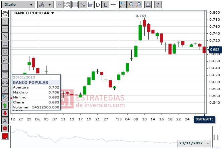Toggle the range navigator chart icon
The image size is (222, 149).
[x=90, y=5]
